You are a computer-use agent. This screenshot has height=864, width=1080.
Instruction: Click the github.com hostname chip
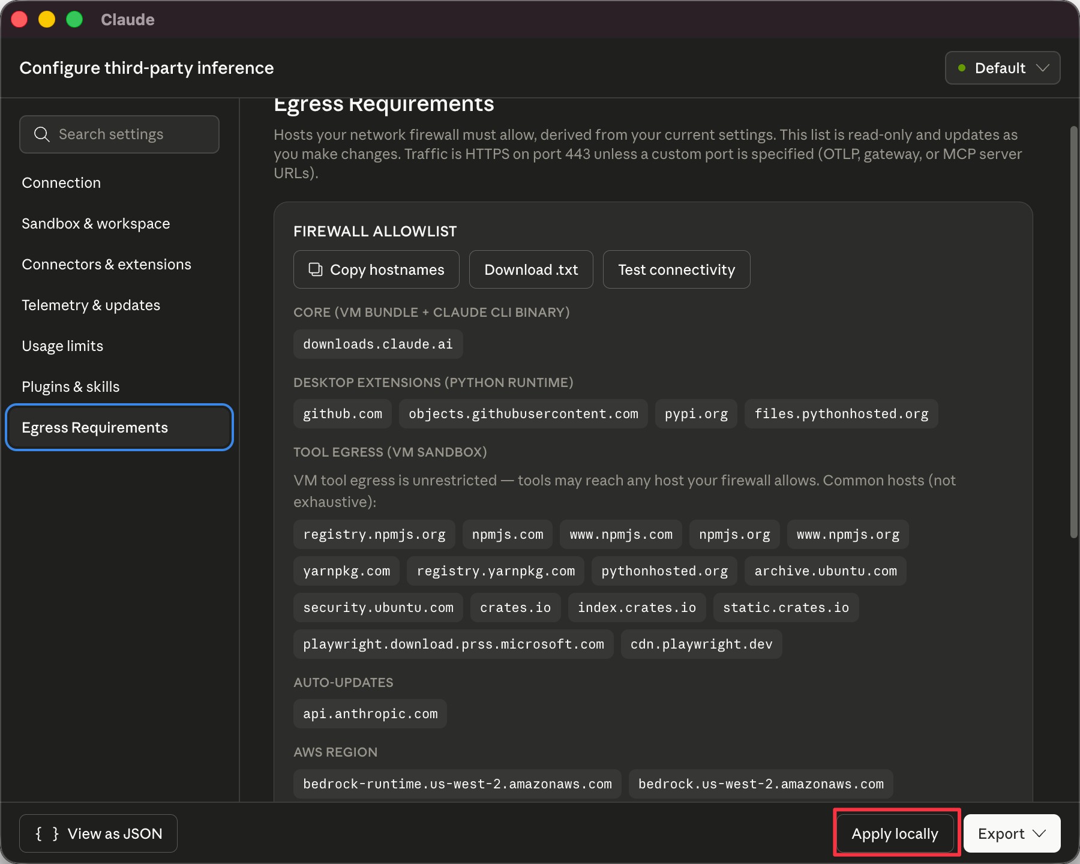[343, 413]
